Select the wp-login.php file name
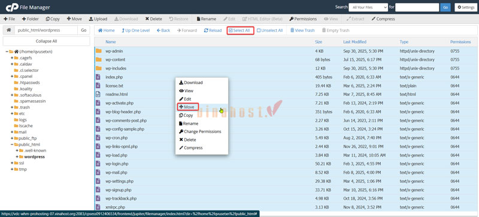 (117, 164)
